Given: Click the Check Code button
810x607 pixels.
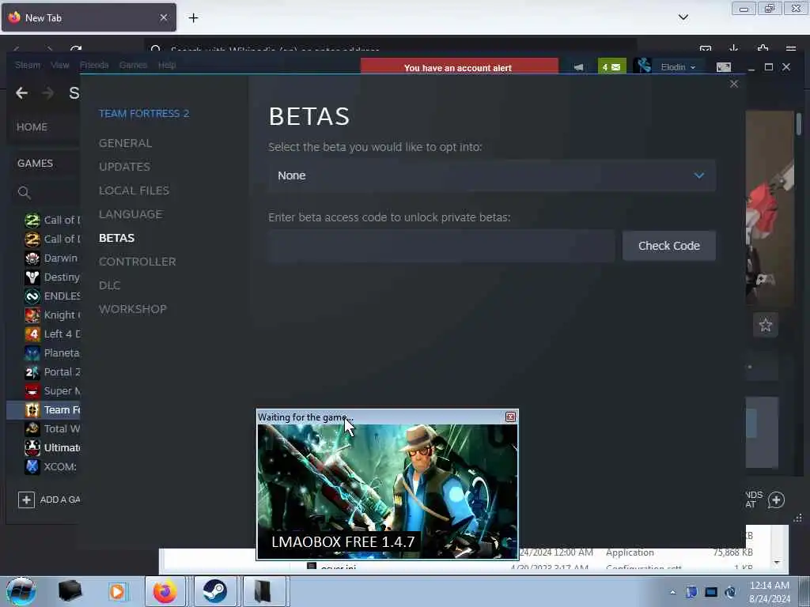Looking at the screenshot, I should [669, 246].
